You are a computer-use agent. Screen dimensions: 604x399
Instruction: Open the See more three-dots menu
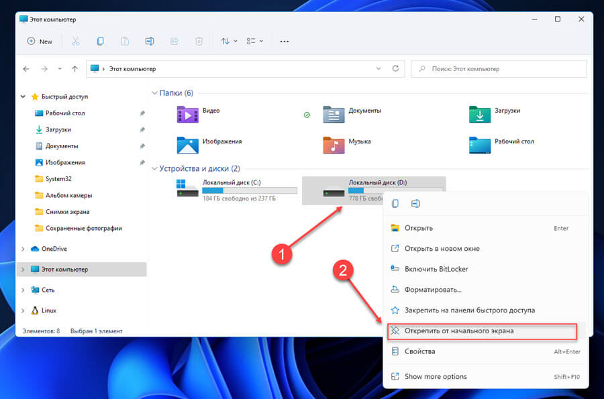285,41
